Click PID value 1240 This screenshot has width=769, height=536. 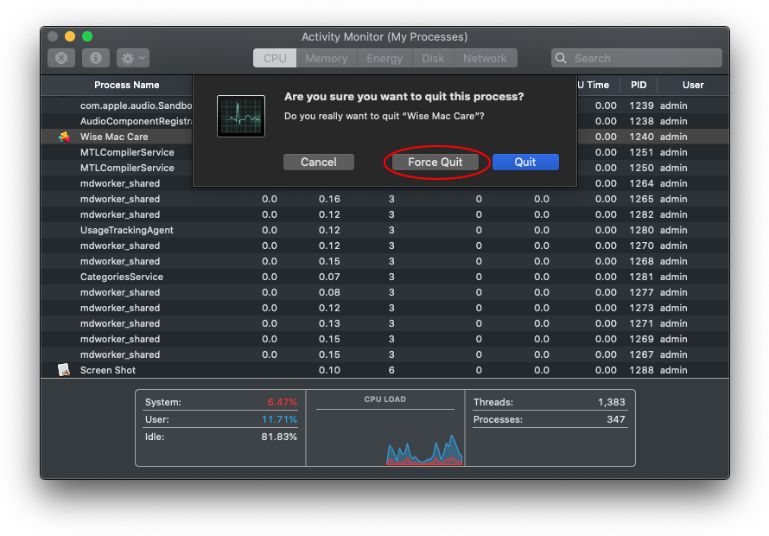pyautogui.click(x=641, y=137)
